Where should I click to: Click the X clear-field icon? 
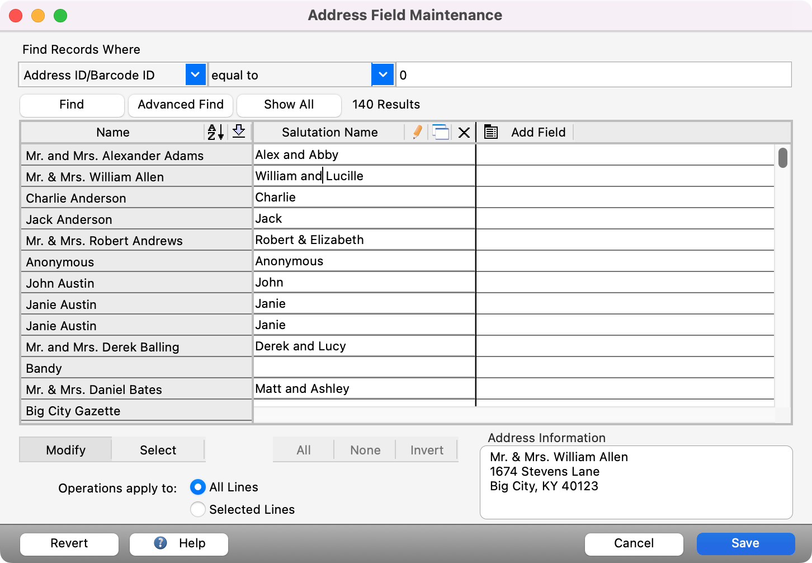click(464, 132)
